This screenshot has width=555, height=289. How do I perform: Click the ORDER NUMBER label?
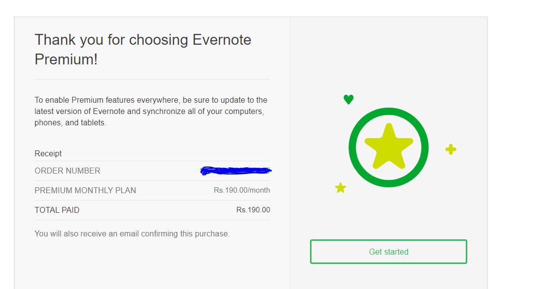[68, 171]
